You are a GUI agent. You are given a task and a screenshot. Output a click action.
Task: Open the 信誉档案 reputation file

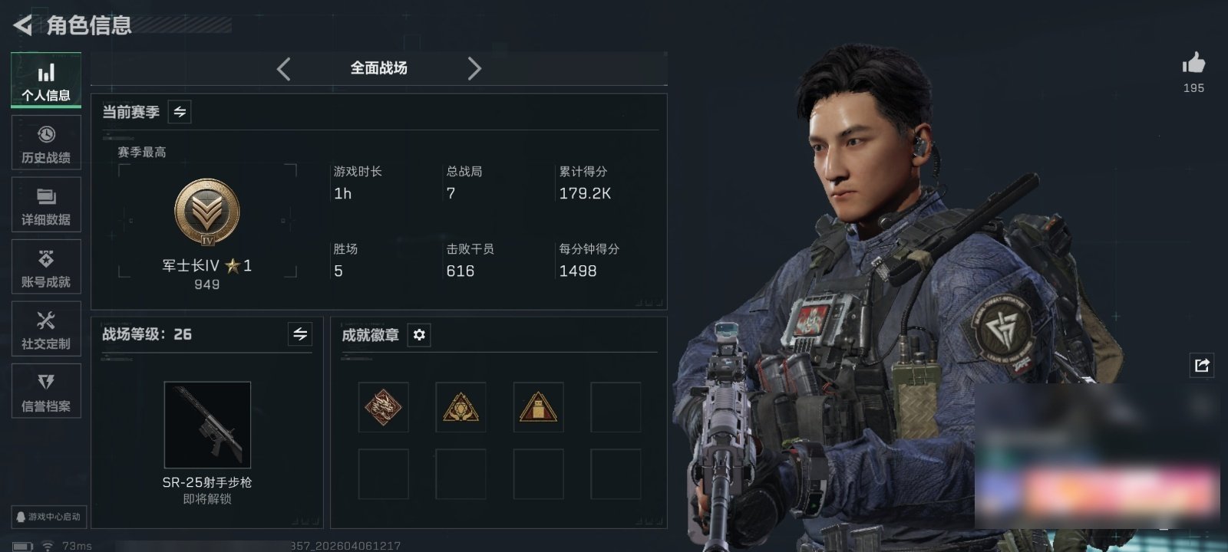46,391
